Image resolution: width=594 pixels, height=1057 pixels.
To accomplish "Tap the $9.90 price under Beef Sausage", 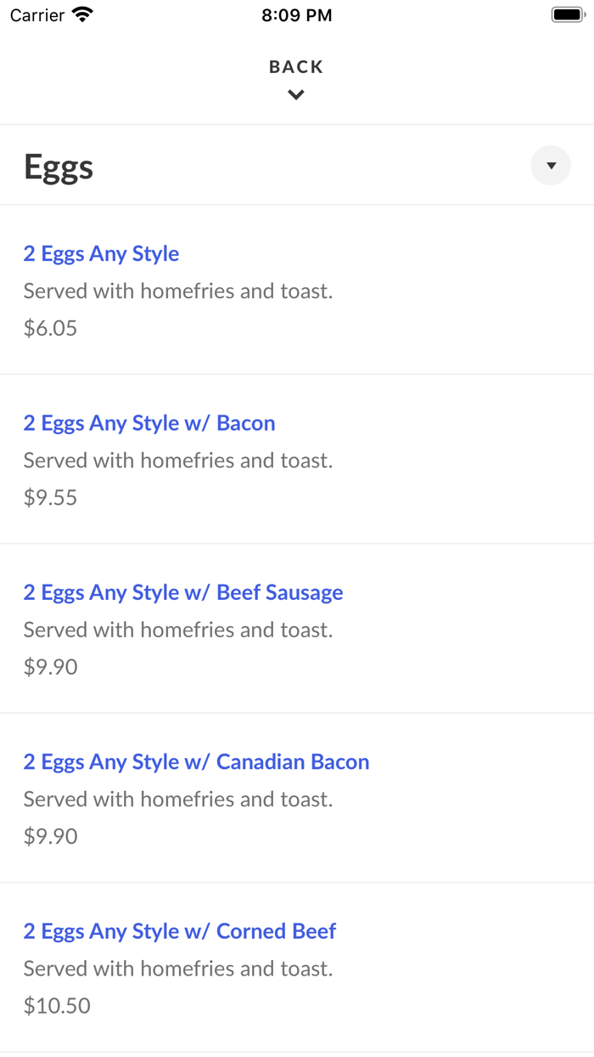I will (x=50, y=667).
